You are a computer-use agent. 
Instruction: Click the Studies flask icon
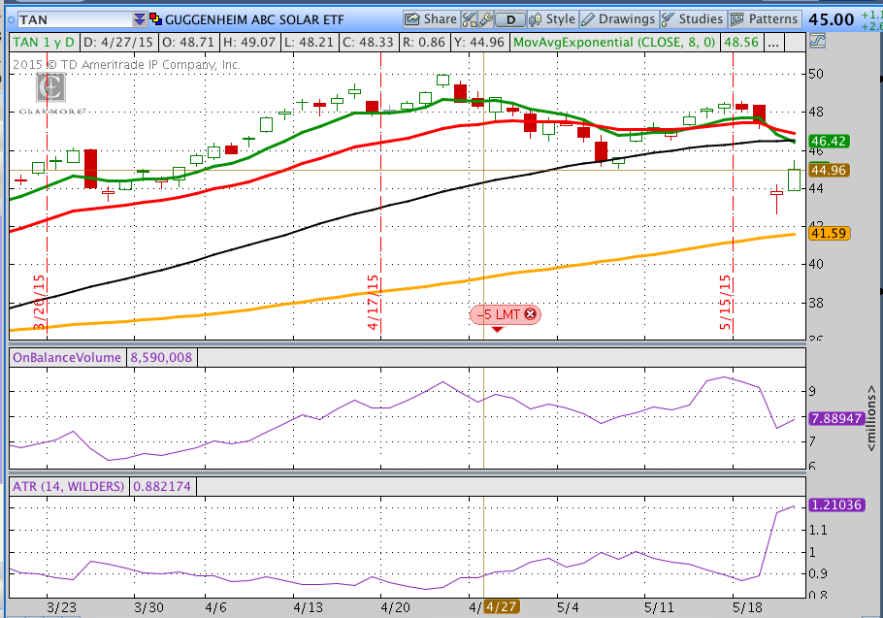point(668,19)
